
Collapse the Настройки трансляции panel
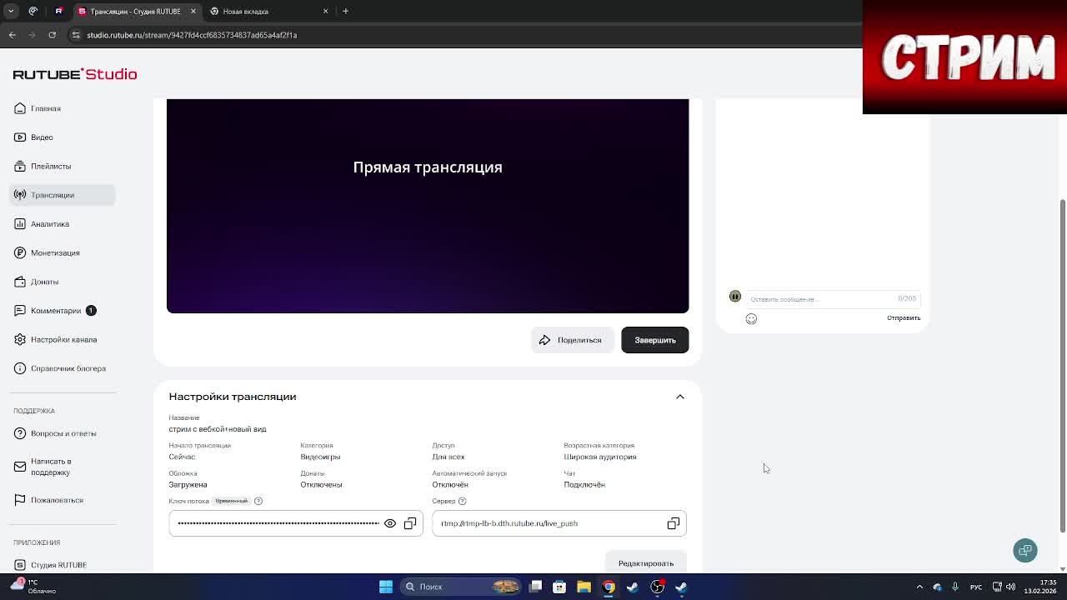coord(680,397)
